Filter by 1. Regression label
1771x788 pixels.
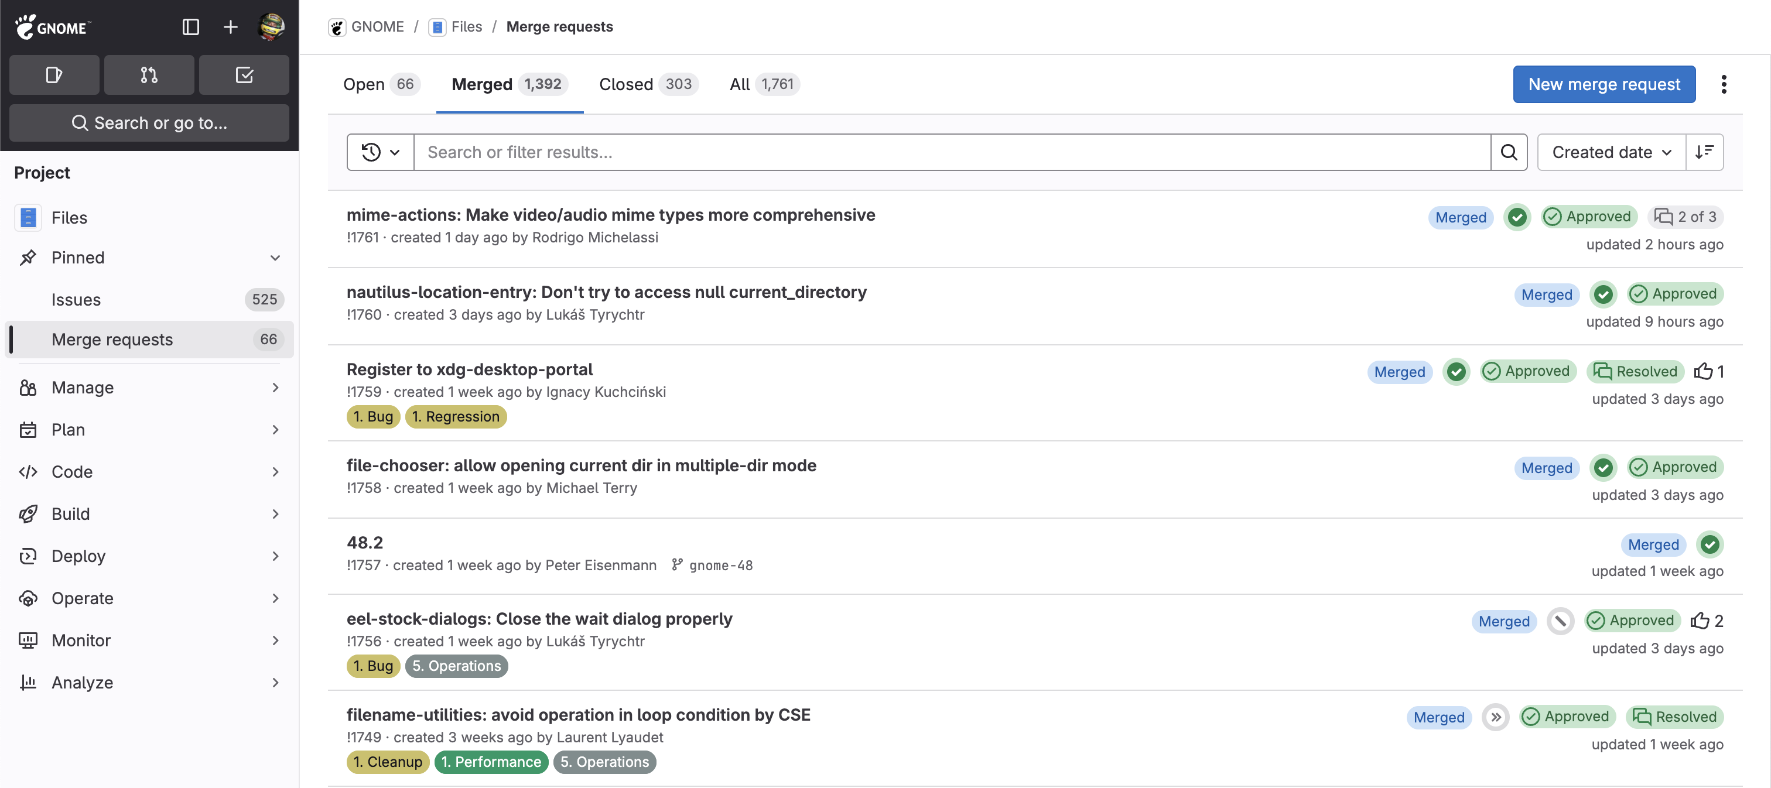click(456, 416)
